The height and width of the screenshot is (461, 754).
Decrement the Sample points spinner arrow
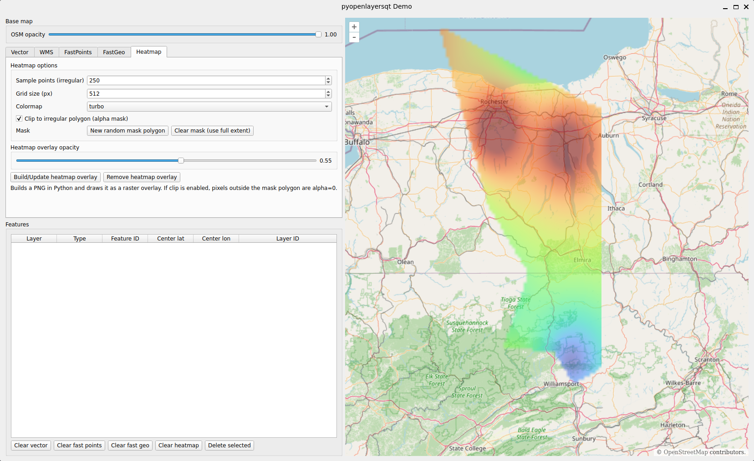coord(328,82)
